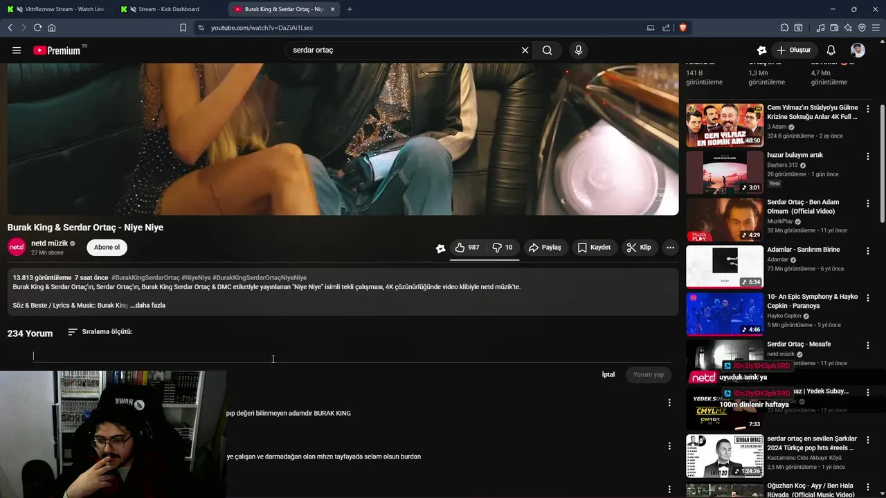This screenshot has height=498, width=886.
Task: Cancel the comment with İptal
Action: (608, 374)
